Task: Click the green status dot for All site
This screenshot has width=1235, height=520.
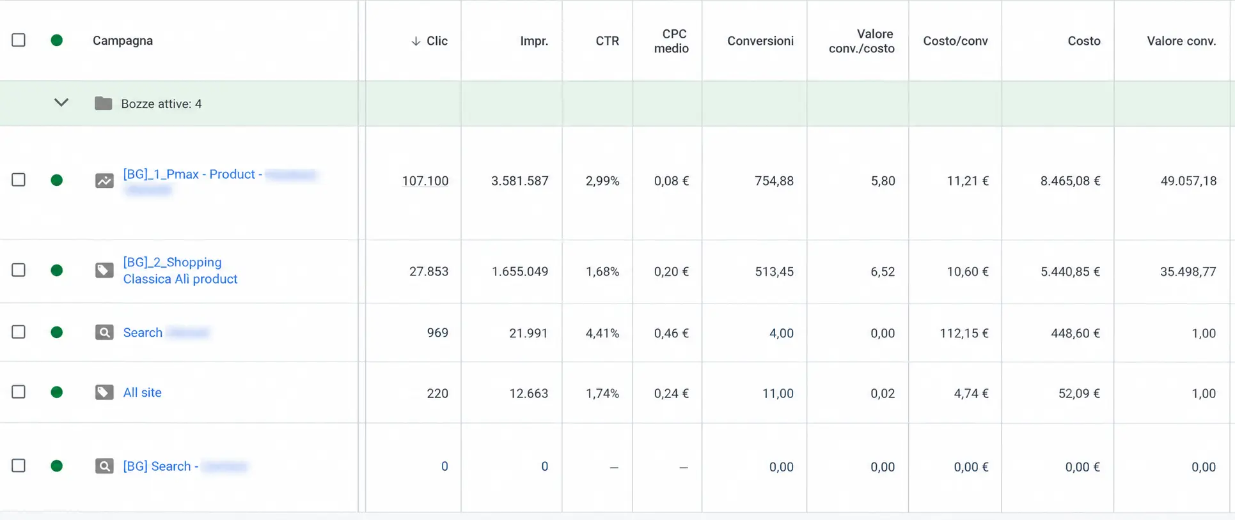Action: click(57, 392)
